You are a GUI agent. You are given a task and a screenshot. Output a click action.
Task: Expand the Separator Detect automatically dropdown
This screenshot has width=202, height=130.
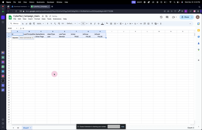(26, 38)
